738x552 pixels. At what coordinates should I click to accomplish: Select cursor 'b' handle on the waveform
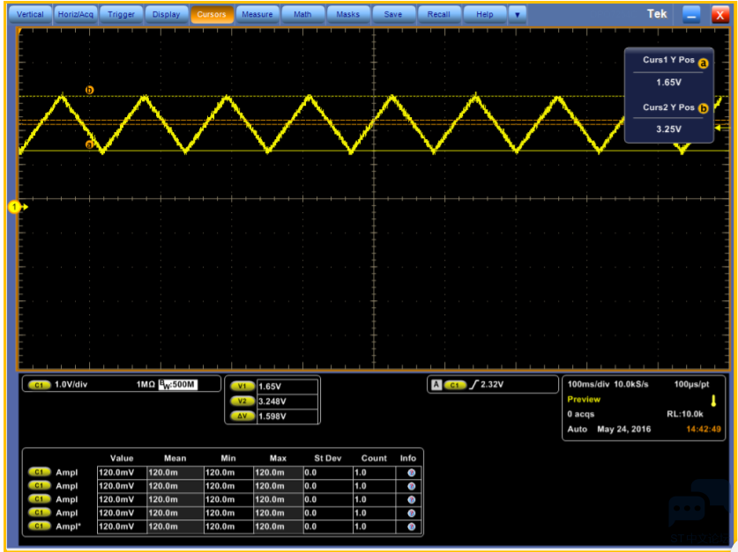pyautogui.click(x=89, y=90)
